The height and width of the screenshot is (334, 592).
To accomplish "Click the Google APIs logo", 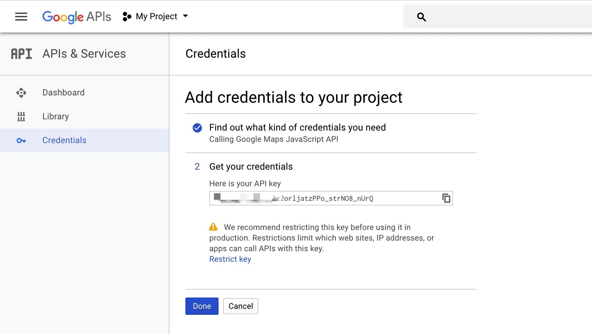I will [76, 17].
